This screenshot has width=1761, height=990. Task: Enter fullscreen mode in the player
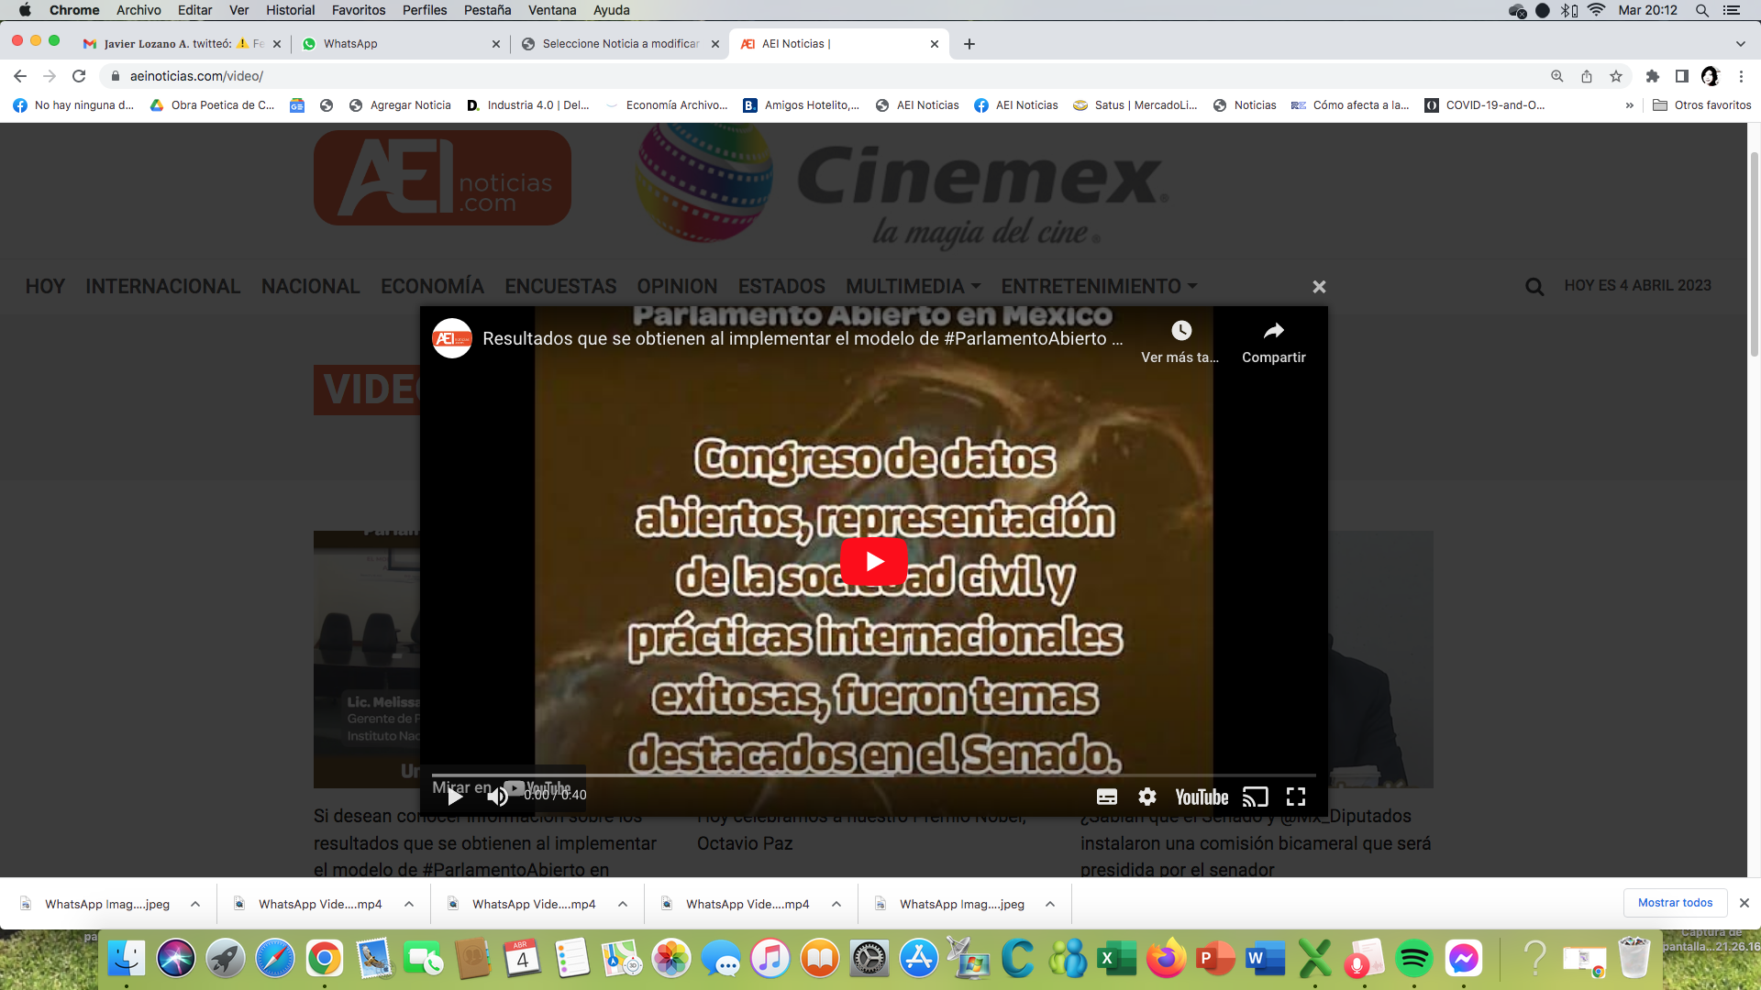tap(1296, 797)
